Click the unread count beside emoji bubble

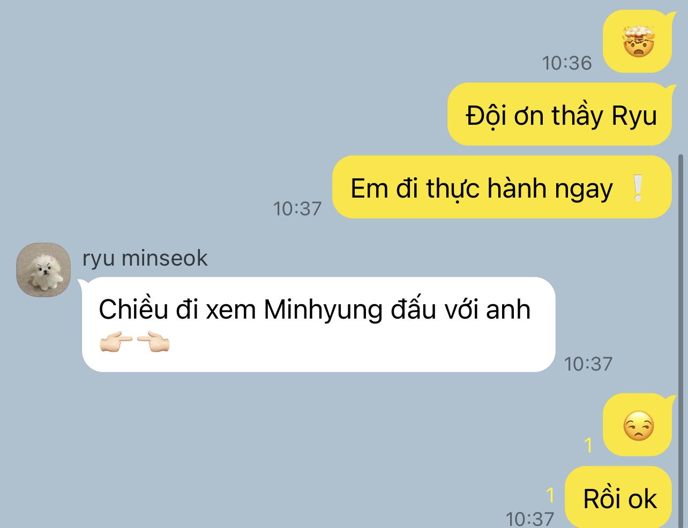(589, 446)
